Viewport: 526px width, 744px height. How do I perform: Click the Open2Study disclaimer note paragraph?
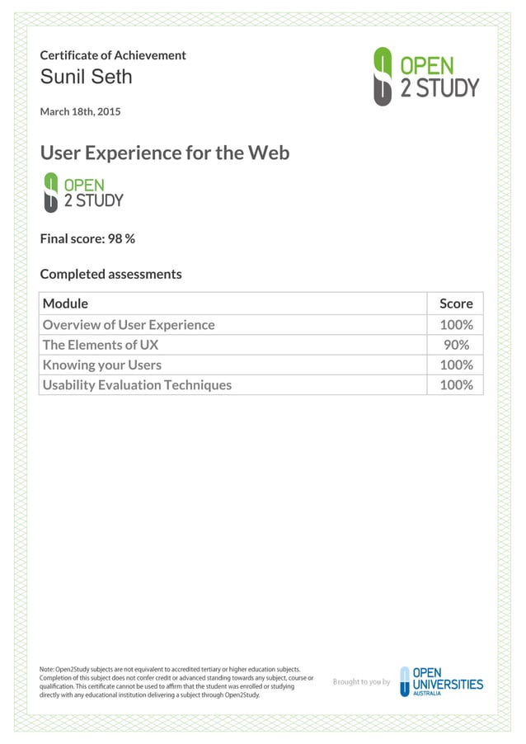pos(176,682)
